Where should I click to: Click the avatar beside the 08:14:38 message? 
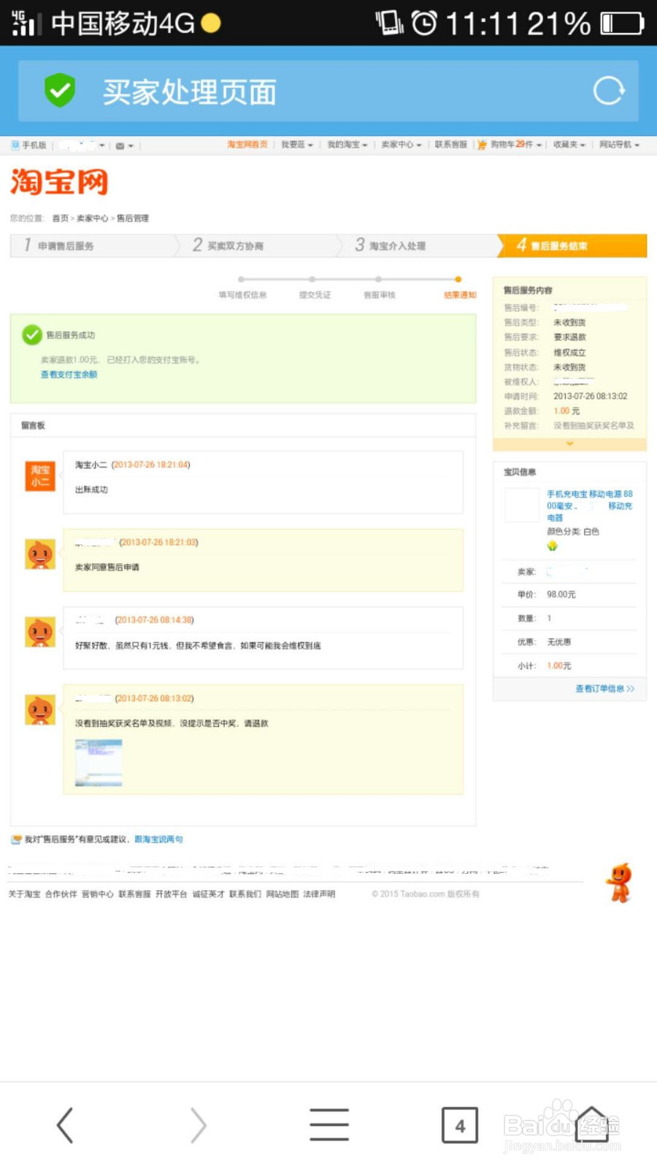40,632
